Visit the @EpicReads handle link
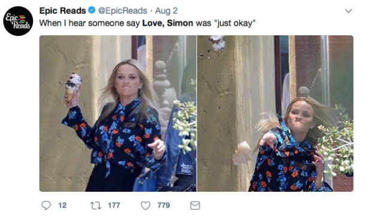 [122, 11]
